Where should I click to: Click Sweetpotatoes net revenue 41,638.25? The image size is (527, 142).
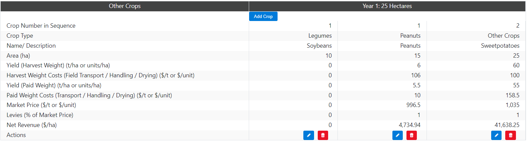point(507,125)
